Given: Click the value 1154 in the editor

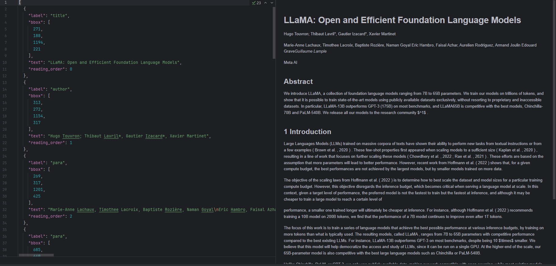Looking at the screenshot, I should (x=38, y=116).
